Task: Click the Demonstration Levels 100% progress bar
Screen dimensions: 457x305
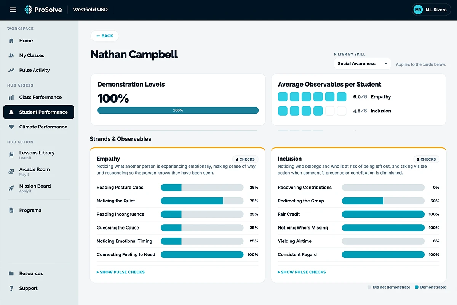Action: [178, 110]
